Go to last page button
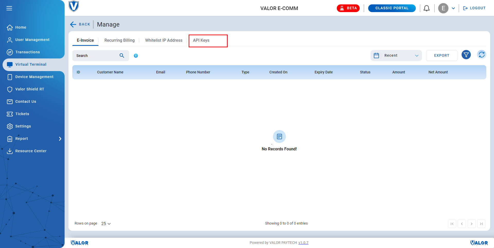The image size is (494, 248). coord(481,224)
